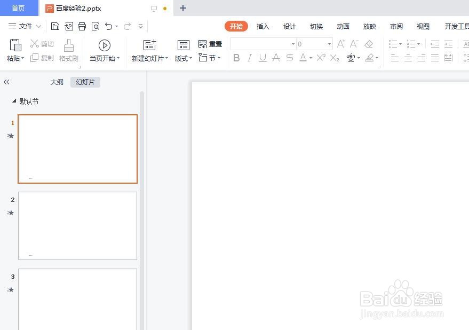Click the Subscript X₂ icon
The height and width of the screenshot is (330, 469).
tap(335, 58)
